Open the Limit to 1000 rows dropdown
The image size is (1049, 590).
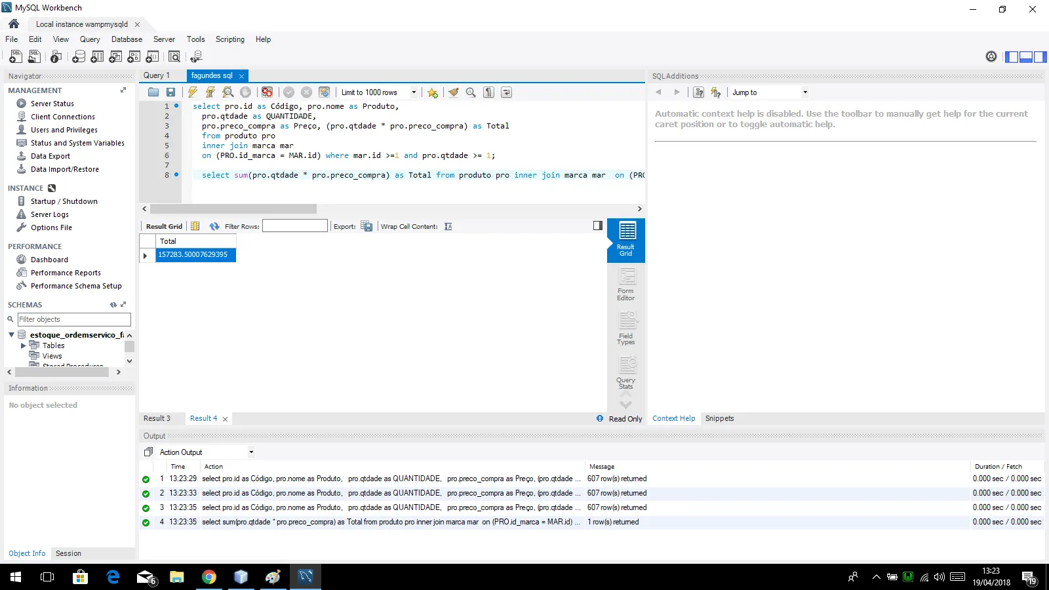coord(414,92)
